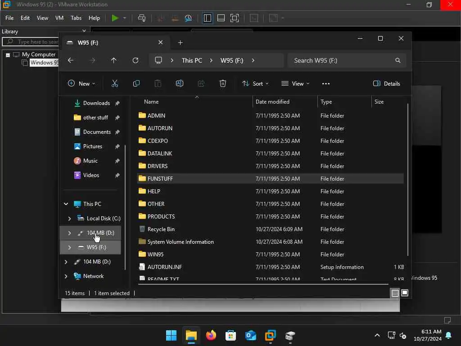This screenshot has height=346, width=461.
Task: Open the New dropdown menu
Action: 81,83
